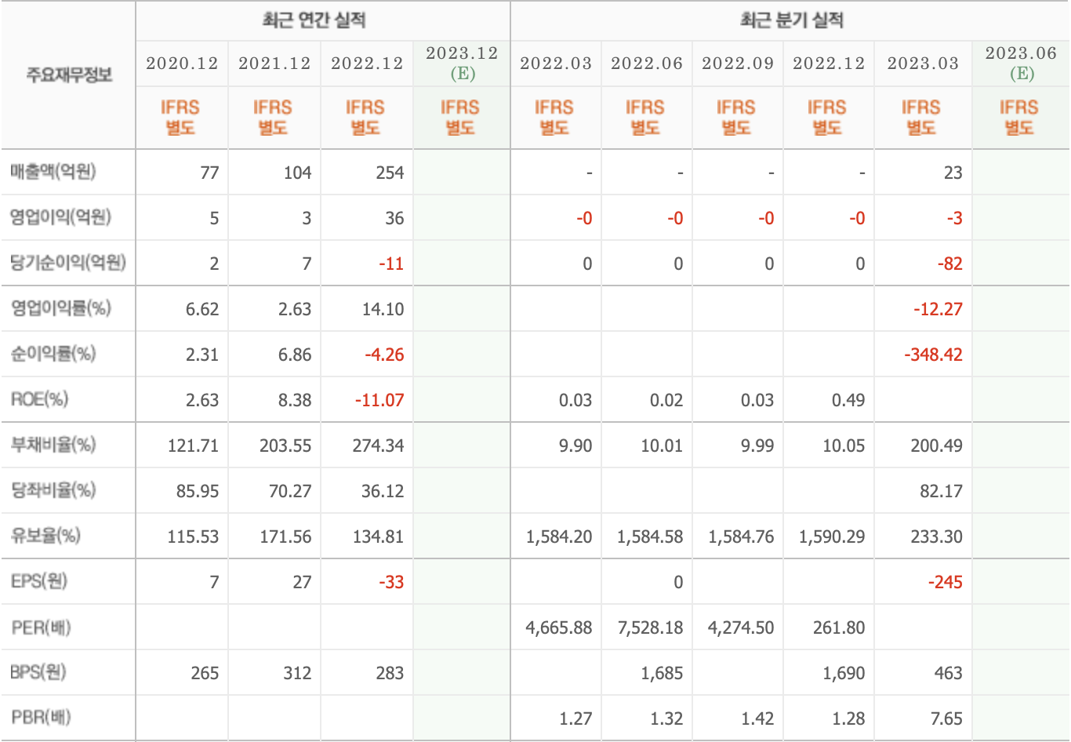
Task: Select the 2023.03 quarterly column header
Action: point(923,64)
